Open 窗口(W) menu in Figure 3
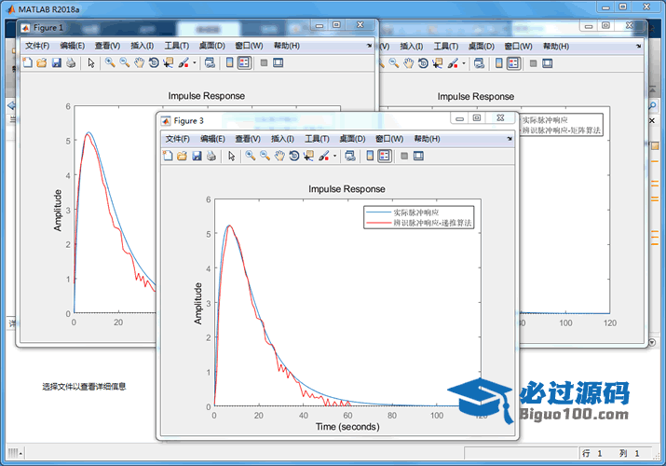This screenshot has width=666, height=466. click(x=389, y=139)
